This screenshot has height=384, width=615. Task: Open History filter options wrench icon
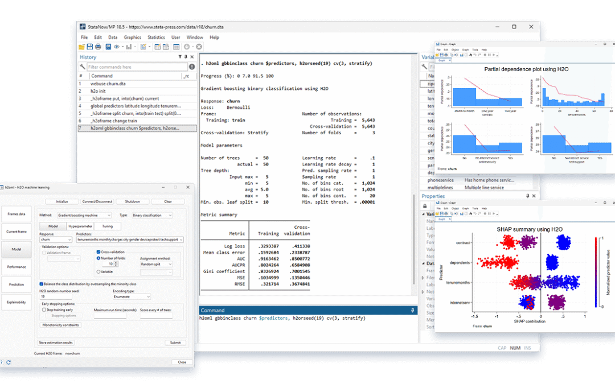[x=83, y=67]
